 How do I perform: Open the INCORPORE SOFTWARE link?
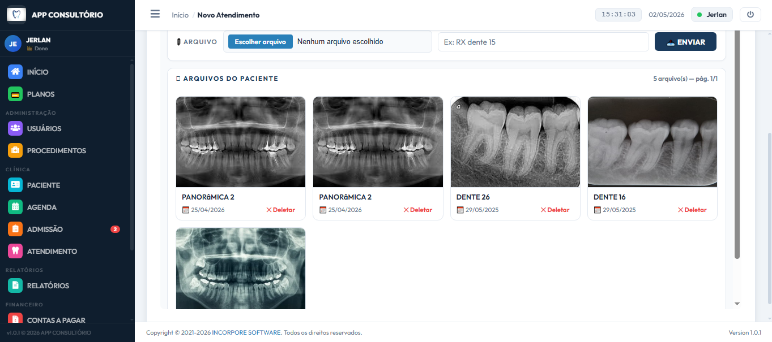click(x=246, y=332)
